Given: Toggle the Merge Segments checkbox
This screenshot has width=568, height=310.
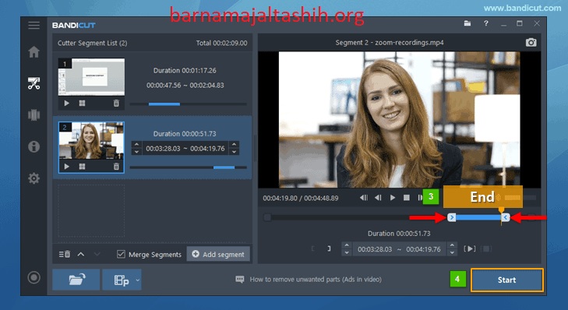Looking at the screenshot, I should [x=121, y=254].
